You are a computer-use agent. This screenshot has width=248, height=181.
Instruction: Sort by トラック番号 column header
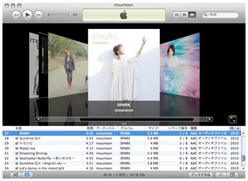coord(174,128)
